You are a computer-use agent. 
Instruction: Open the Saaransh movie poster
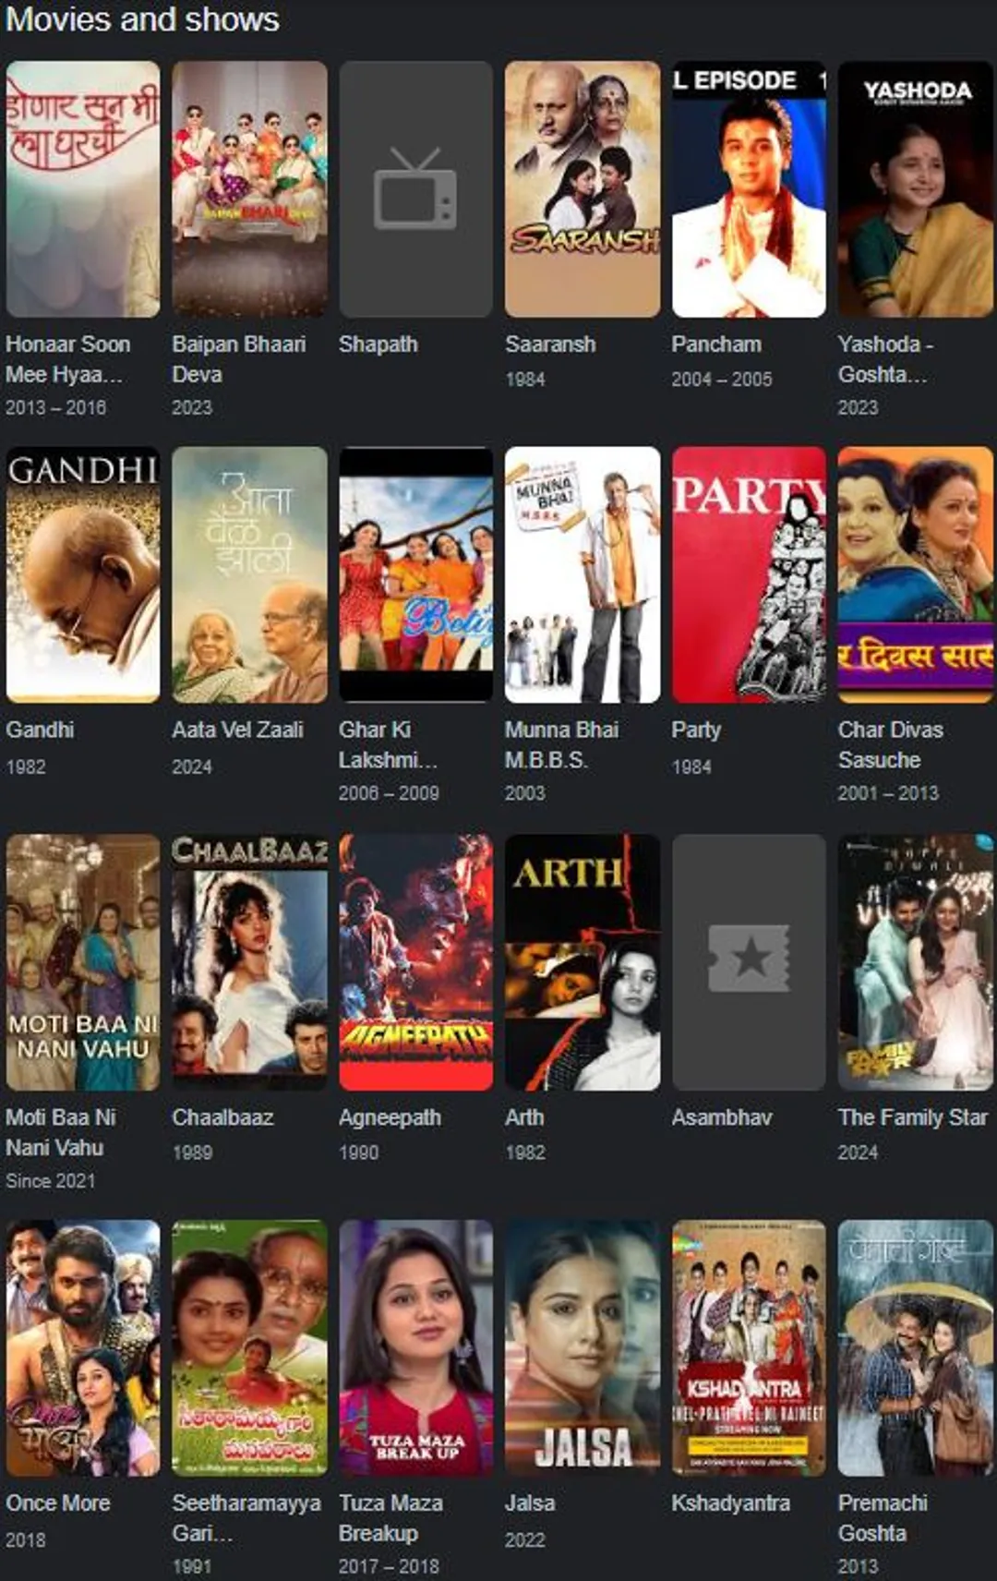[x=583, y=189]
